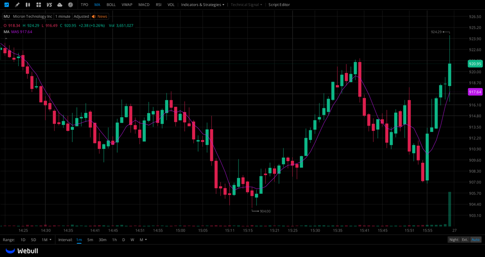Set range to 5D
485x257 pixels.
[34, 240]
